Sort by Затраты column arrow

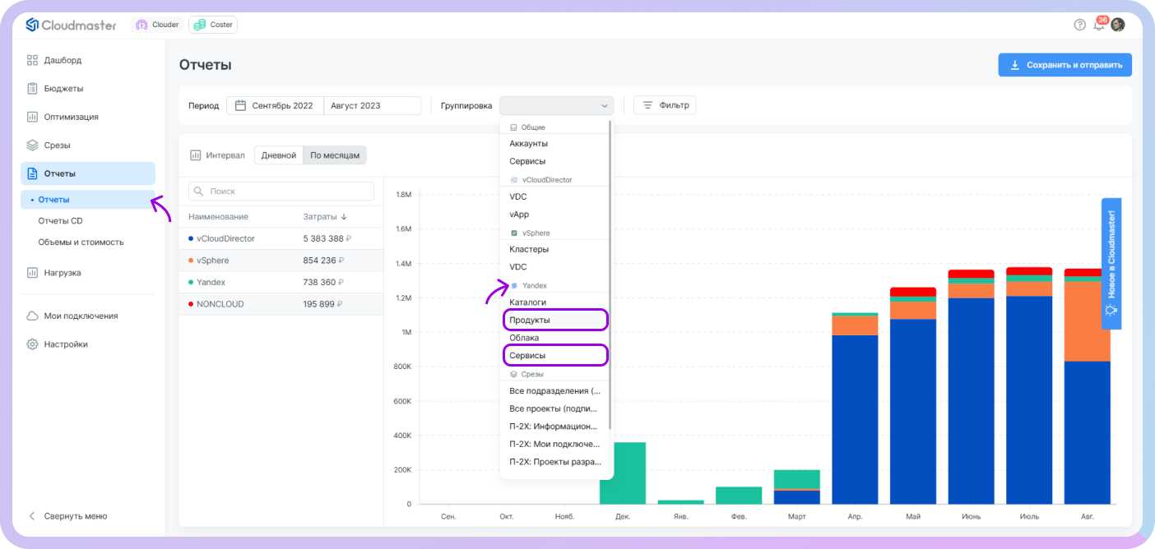(344, 217)
